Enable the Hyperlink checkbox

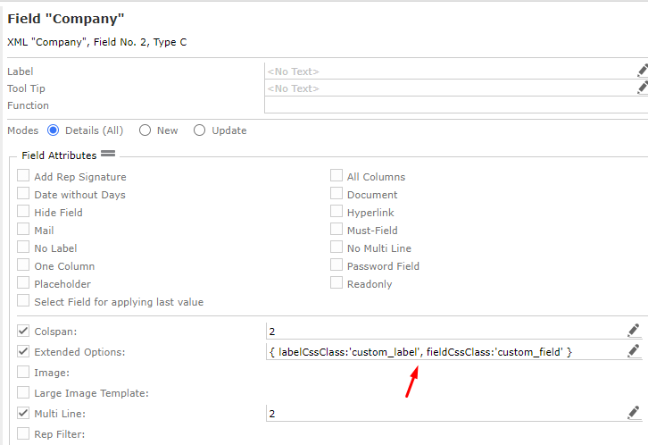click(336, 212)
